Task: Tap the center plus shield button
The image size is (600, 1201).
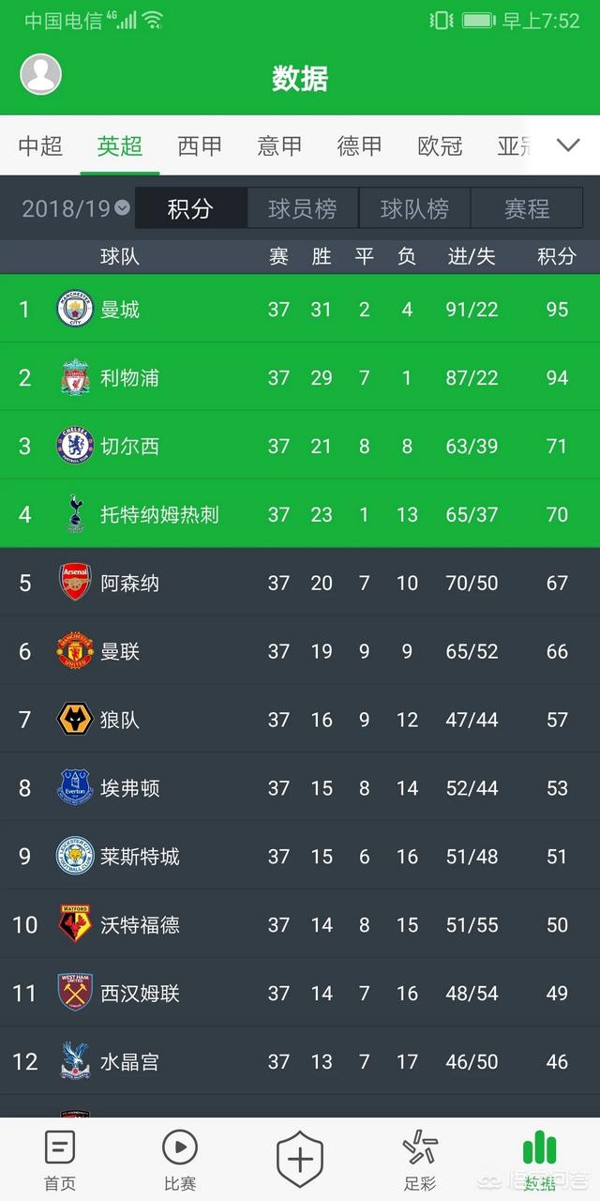Action: (x=300, y=1160)
